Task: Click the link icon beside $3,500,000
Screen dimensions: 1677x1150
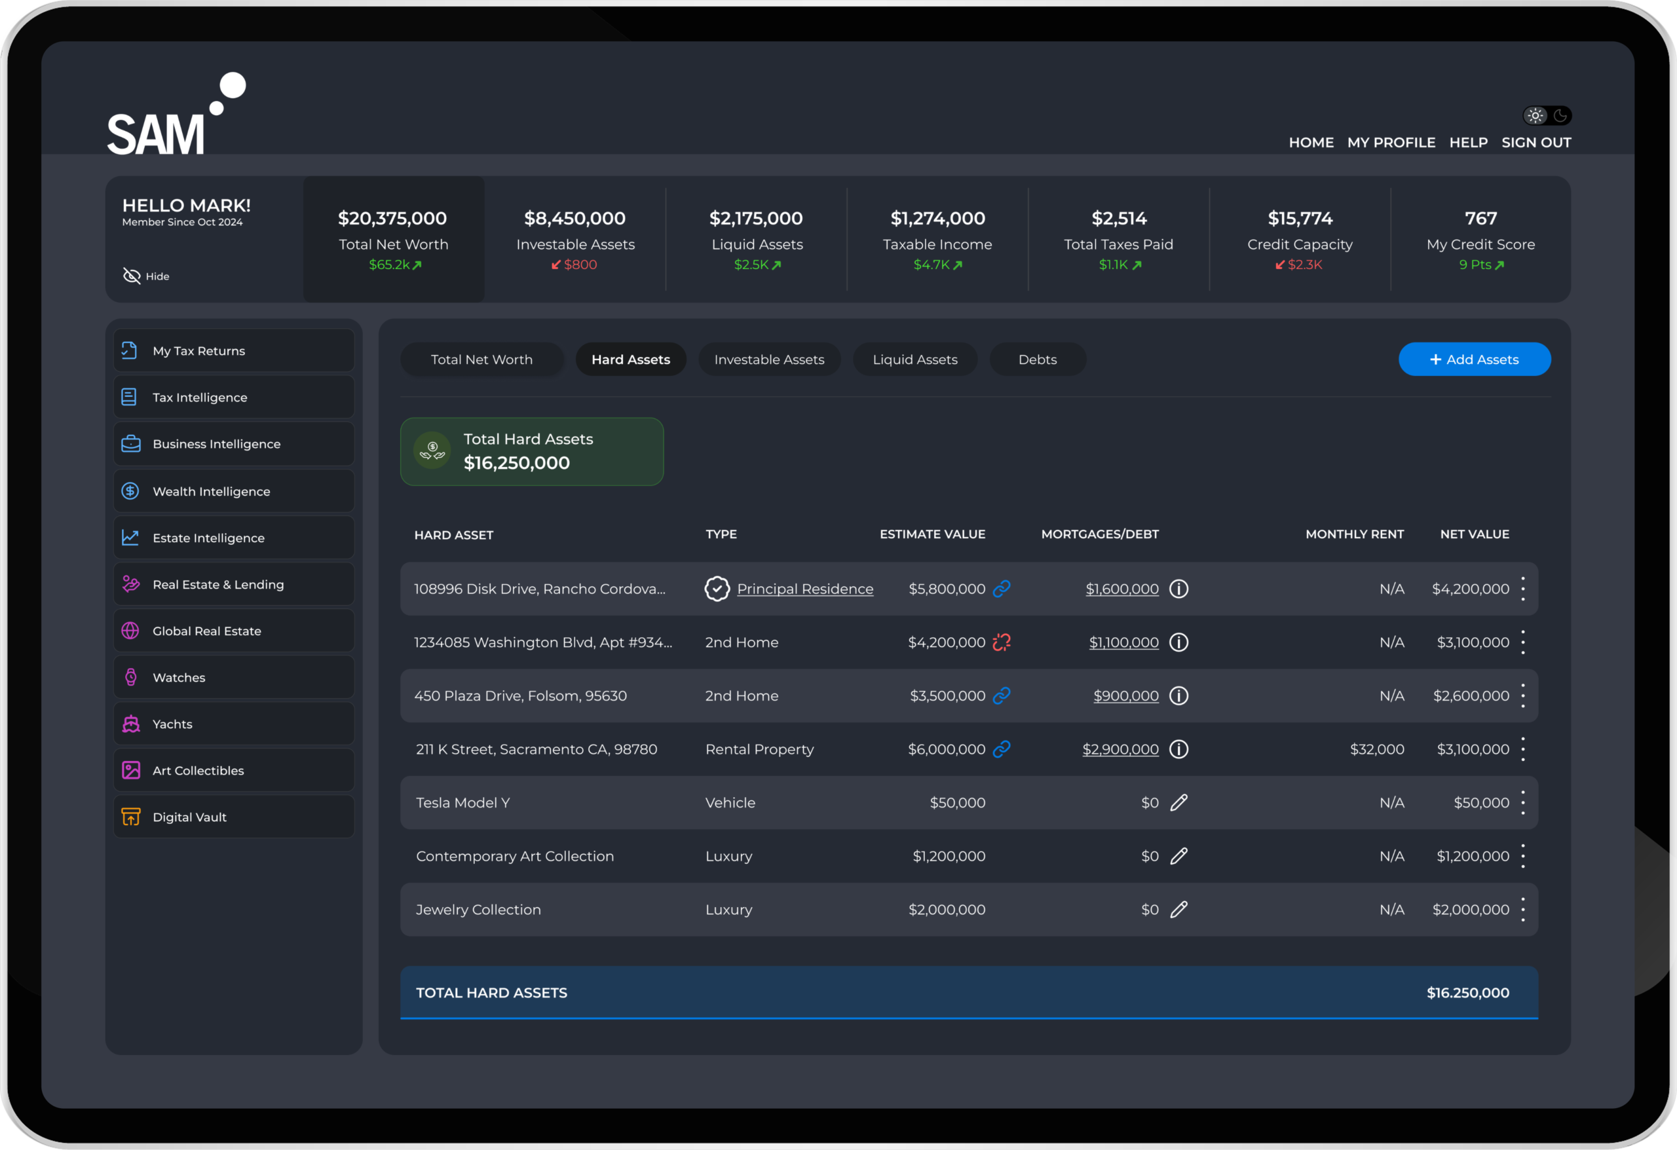Action: [1002, 696]
